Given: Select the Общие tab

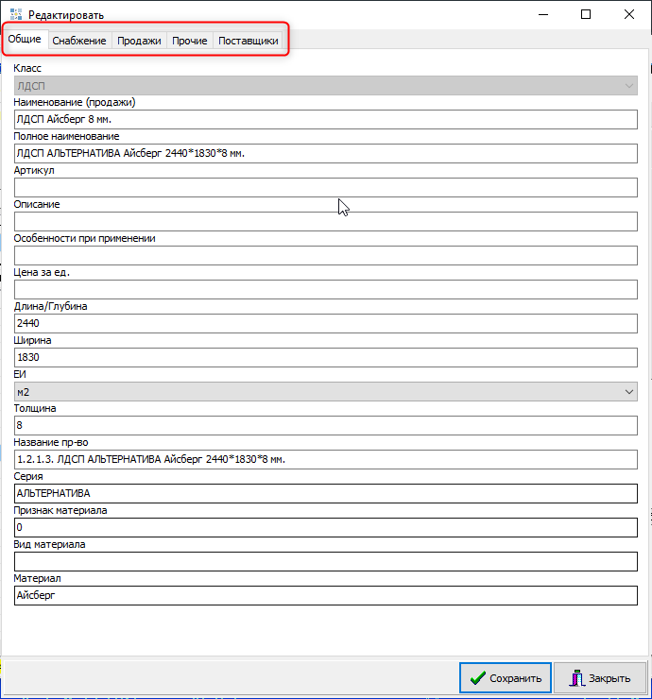Looking at the screenshot, I should (24, 41).
